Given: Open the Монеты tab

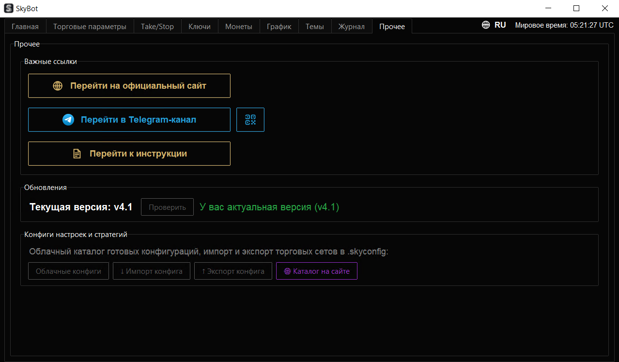Looking at the screenshot, I should 239,27.
